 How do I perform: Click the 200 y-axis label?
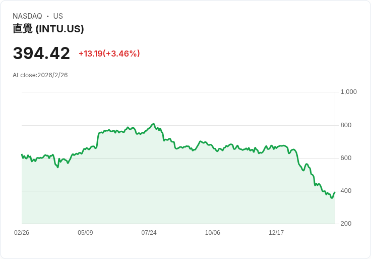tap(346, 224)
